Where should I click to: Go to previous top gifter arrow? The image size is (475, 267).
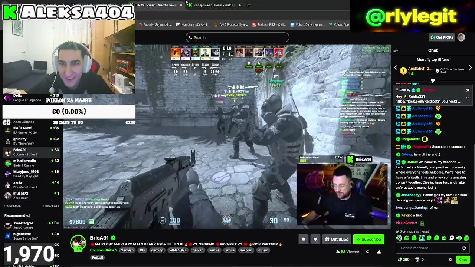coord(395,68)
